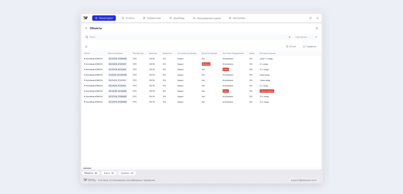Click the Заряд column header
Viewport: 403px width, 194px height.
(x=252, y=53)
